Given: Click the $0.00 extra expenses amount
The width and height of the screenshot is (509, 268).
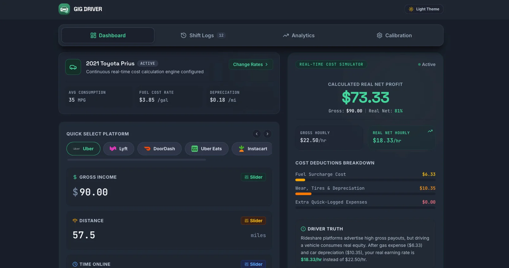Looking at the screenshot, I should pos(429,202).
